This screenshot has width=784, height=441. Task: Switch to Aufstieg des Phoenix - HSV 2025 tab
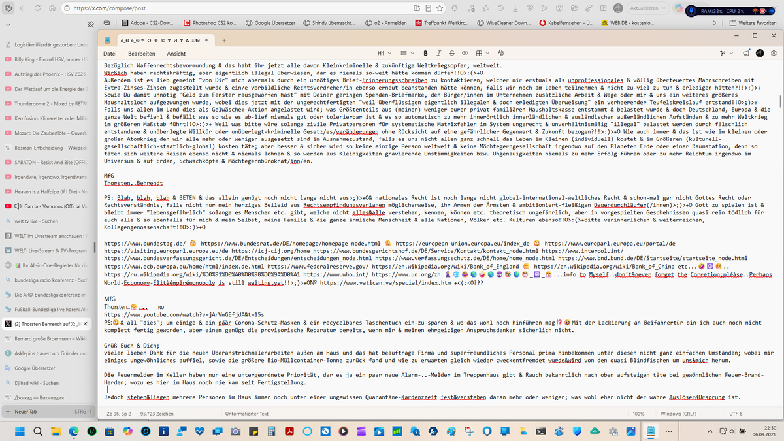click(x=47, y=74)
